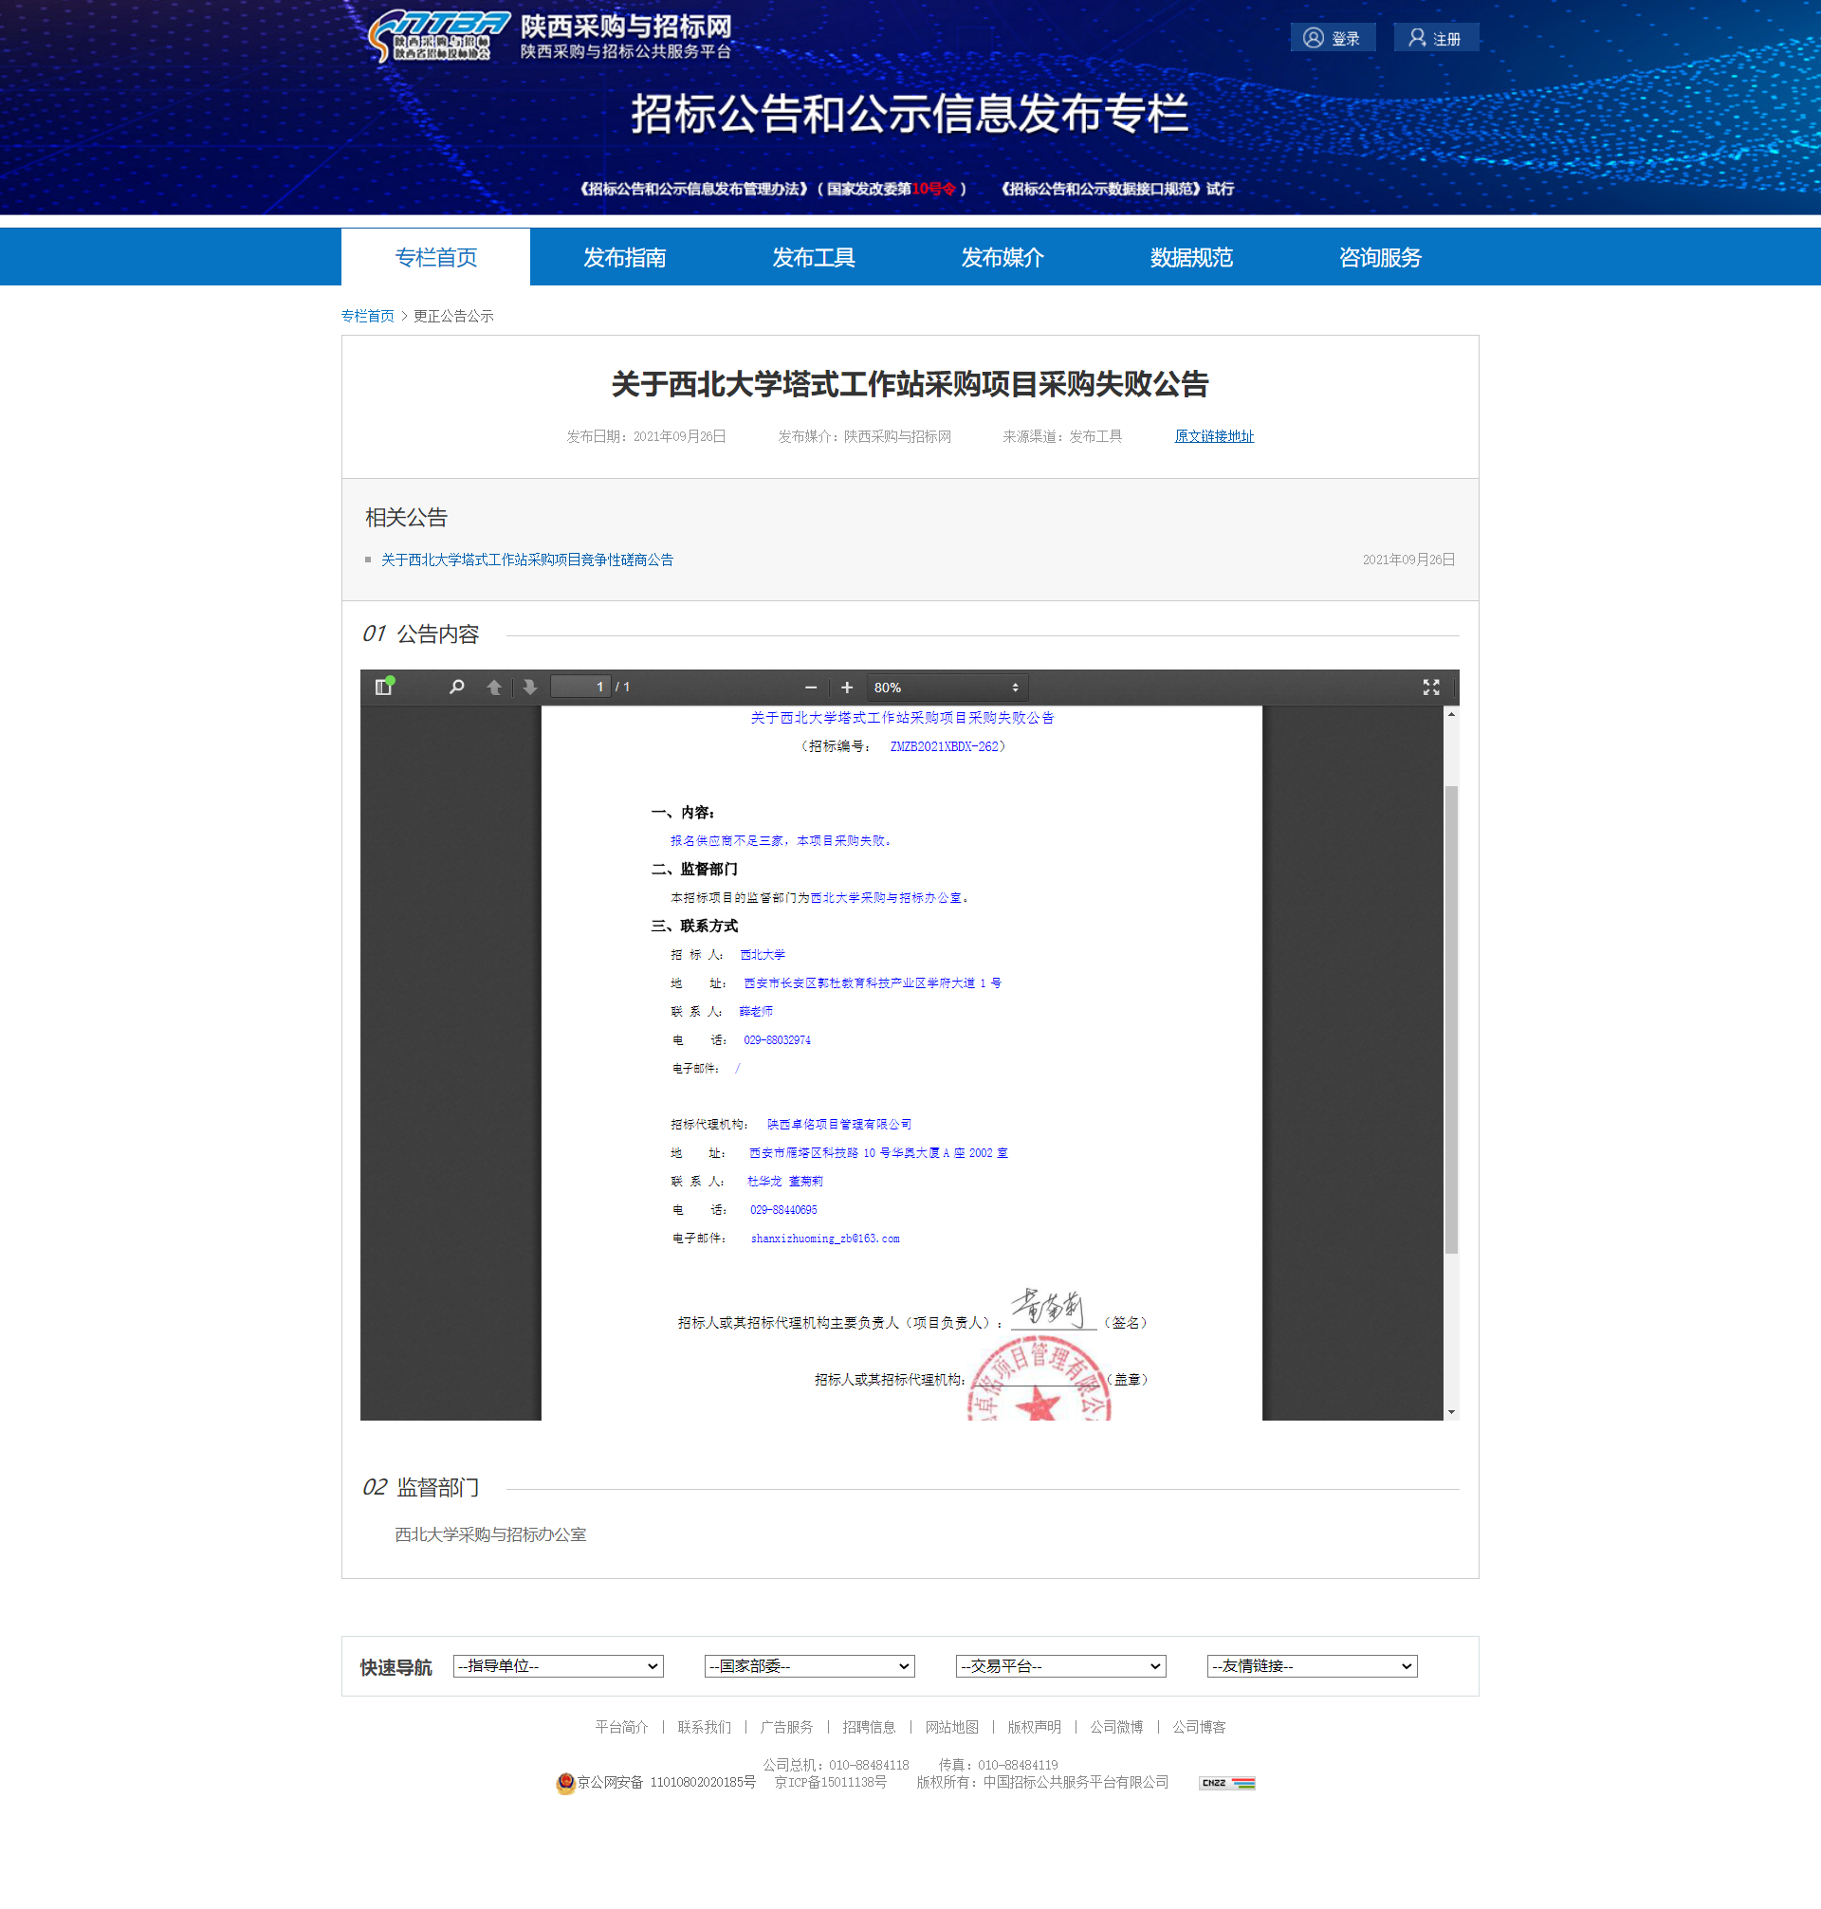
Task: Go to previous PDF page arrow
Action: pos(494,688)
